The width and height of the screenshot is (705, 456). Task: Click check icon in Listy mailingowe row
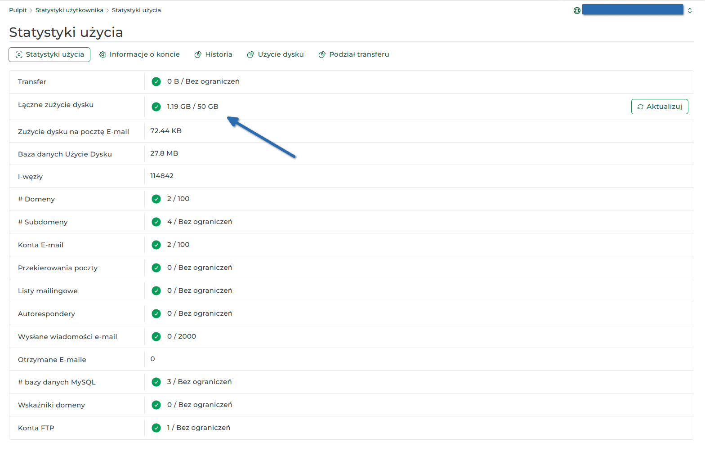tap(156, 291)
